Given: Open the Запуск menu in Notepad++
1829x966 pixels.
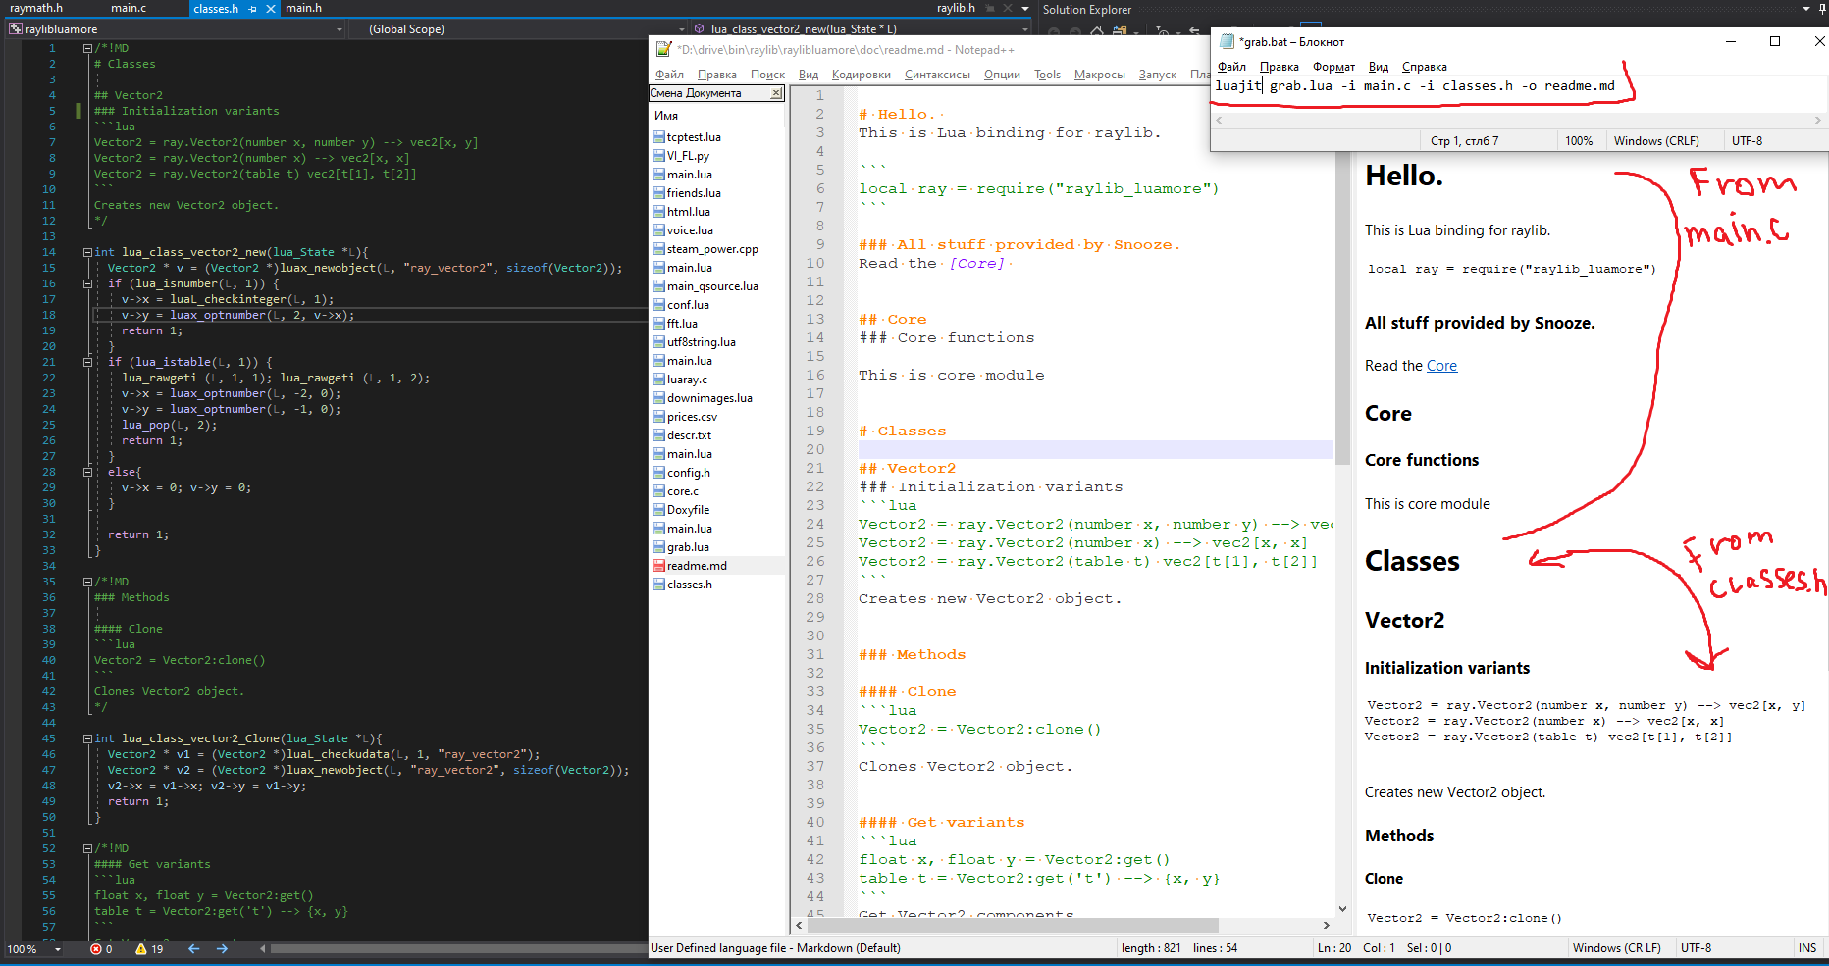Looking at the screenshot, I should tap(1157, 75).
